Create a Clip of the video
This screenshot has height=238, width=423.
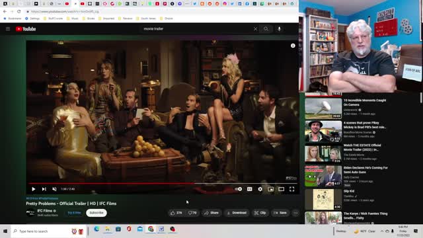click(x=260, y=213)
